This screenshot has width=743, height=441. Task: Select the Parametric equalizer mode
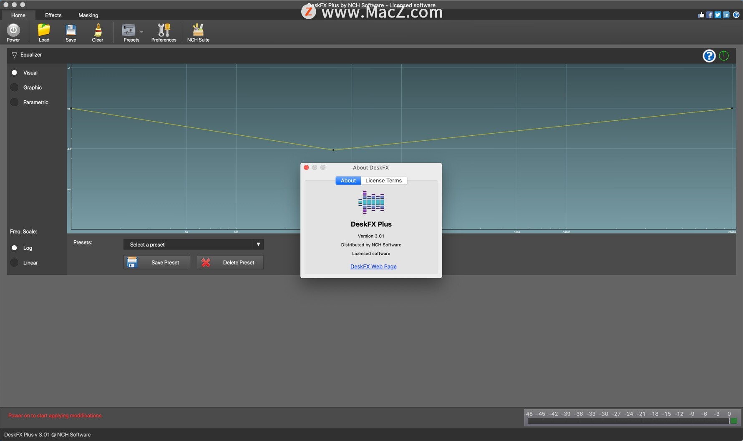click(x=30, y=102)
